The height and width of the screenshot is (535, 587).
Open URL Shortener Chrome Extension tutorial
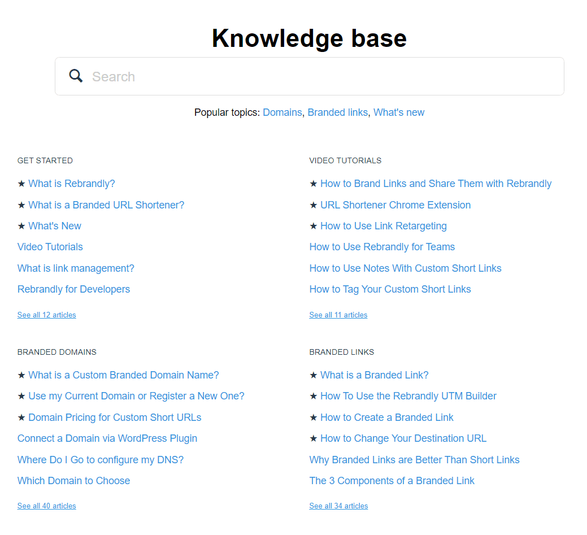tap(395, 205)
